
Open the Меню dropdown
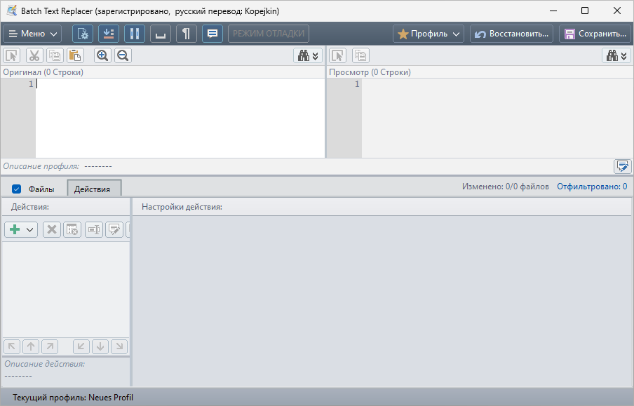tap(31, 33)
